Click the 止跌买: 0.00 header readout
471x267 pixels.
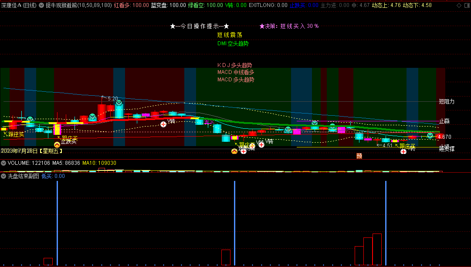(304, 5)
